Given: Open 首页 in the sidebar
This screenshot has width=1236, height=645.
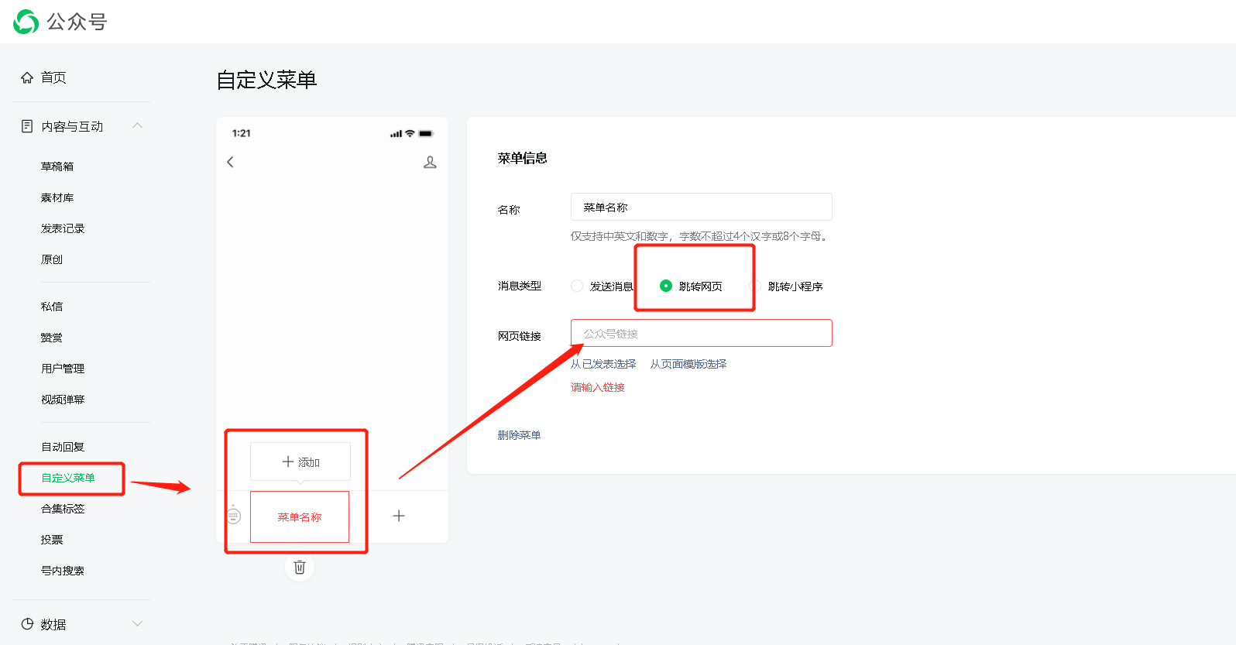Looking at the screenshot, I should 53,77.
